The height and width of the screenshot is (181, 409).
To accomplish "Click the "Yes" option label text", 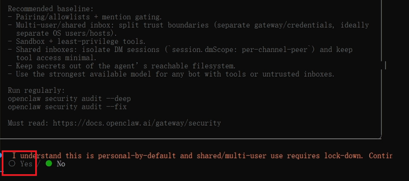I will pos(26,164).
